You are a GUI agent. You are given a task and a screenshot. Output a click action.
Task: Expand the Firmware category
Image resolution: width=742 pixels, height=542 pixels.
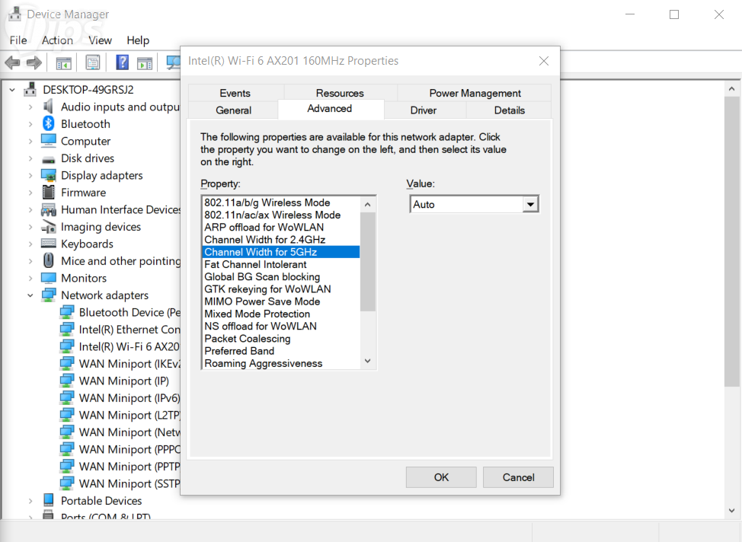click(x=30, y=193)
